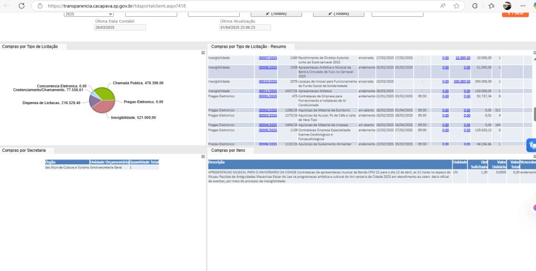View site information lock icon
The height and width of the screenshot is (271, 536).
coord(40,6)
